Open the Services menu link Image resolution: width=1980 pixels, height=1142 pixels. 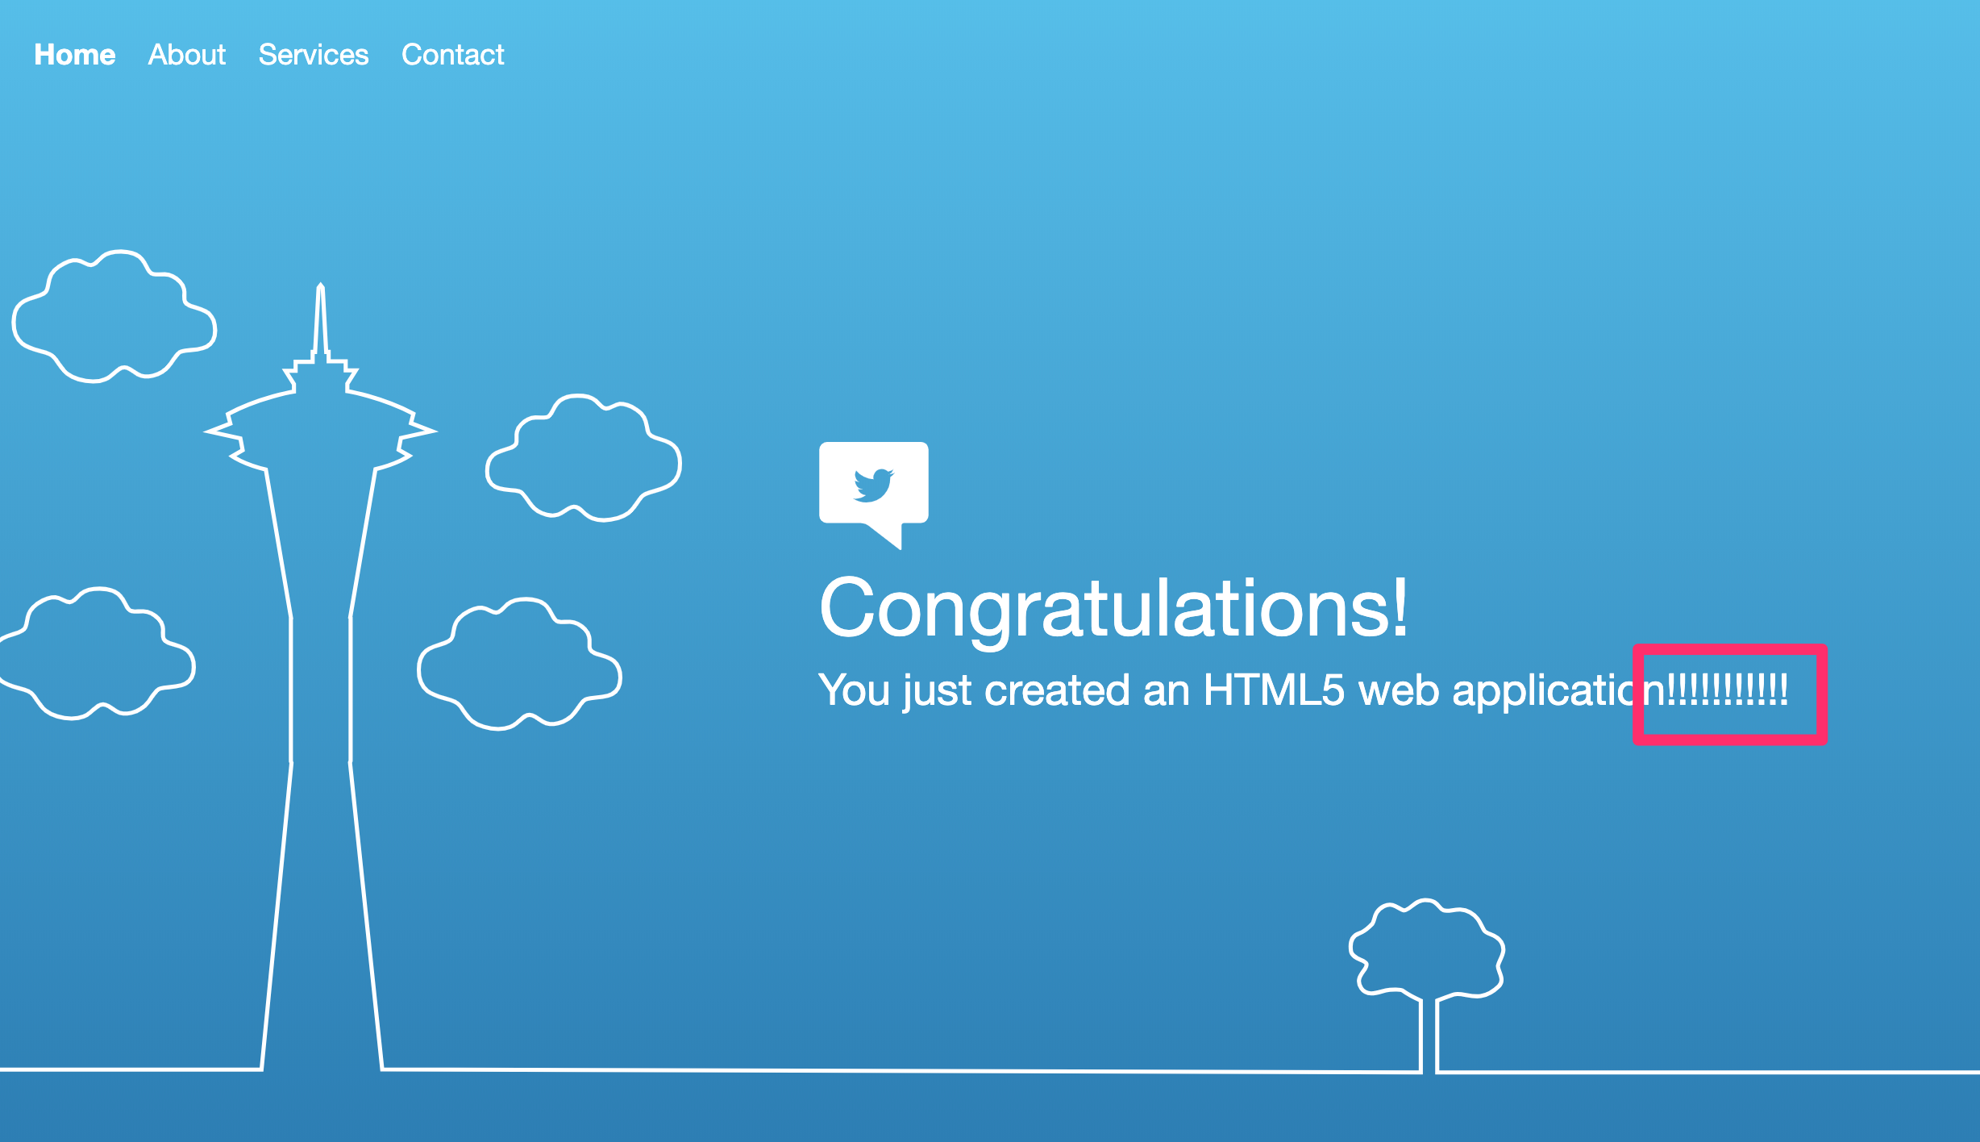[x=314, y=55]
